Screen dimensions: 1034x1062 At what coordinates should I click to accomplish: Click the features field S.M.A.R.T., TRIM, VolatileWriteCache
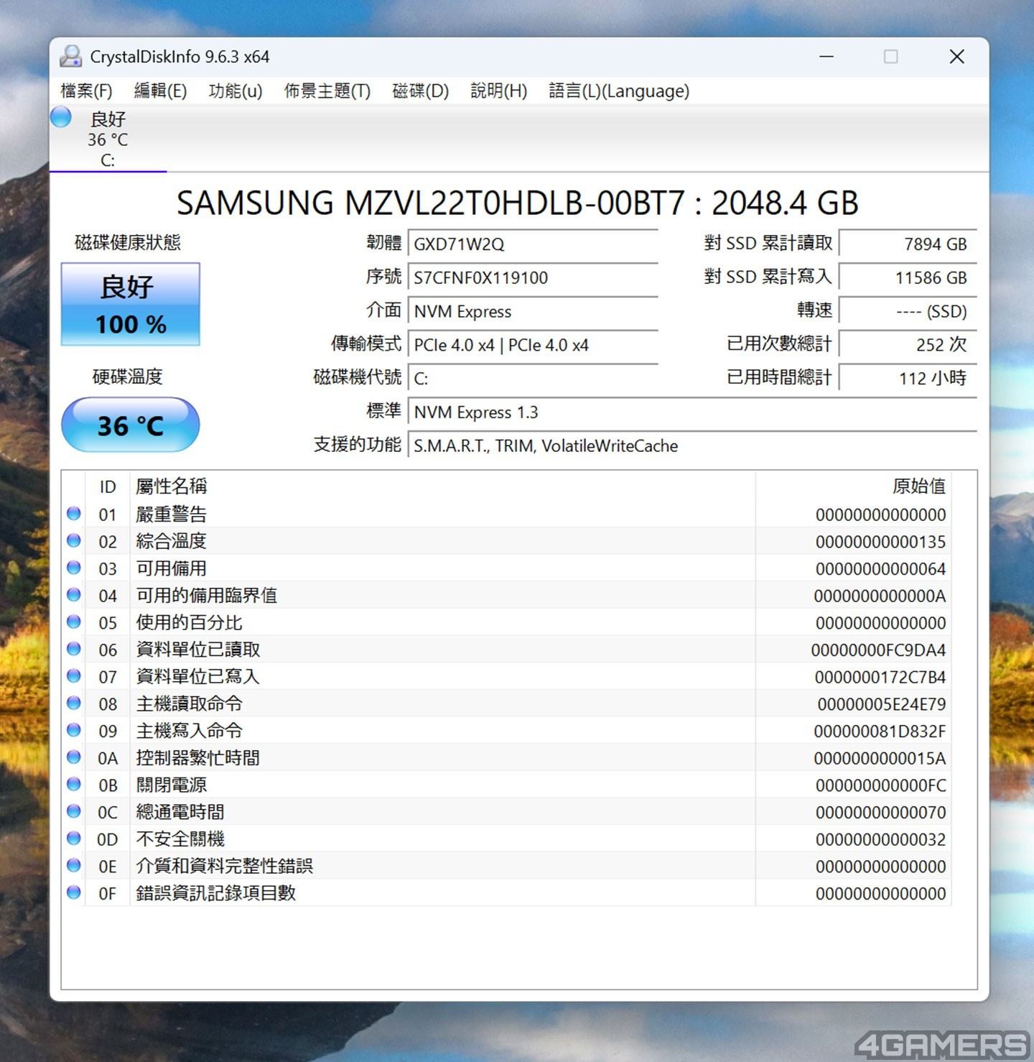click(692, 446)
